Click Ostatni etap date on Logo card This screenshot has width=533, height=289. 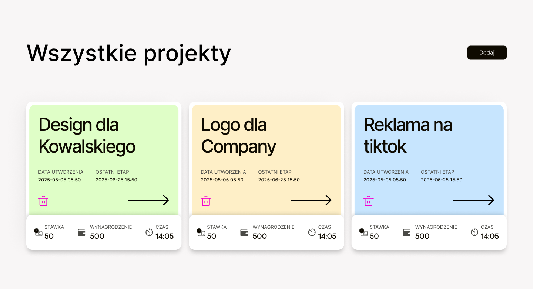click(279, 180)
